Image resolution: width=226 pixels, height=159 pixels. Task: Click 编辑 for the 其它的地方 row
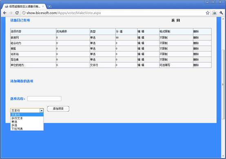[141, 65]
